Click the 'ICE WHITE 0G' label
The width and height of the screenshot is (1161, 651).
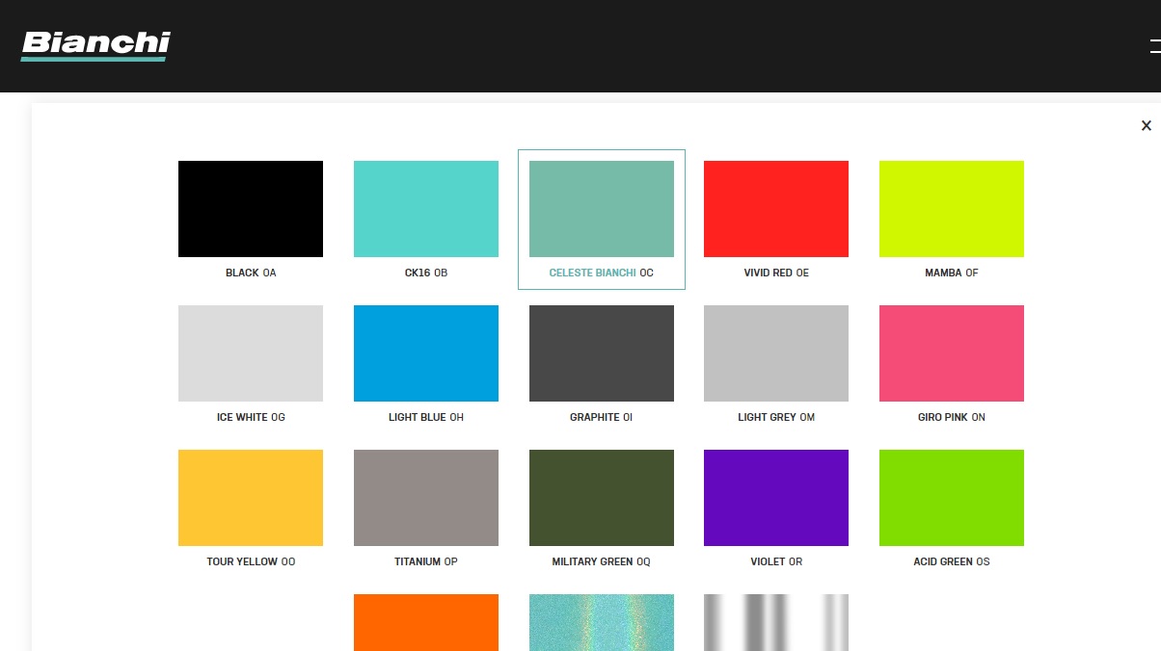click(x=251, y=417)
